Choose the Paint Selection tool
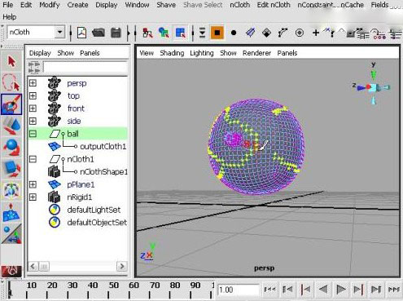The height and width of the screenshot is (301, 403). [x=11, y=104]
